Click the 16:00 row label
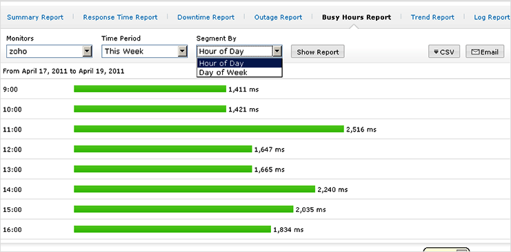The height and width of the screenshot is (252, 511). tap(12, 230)
